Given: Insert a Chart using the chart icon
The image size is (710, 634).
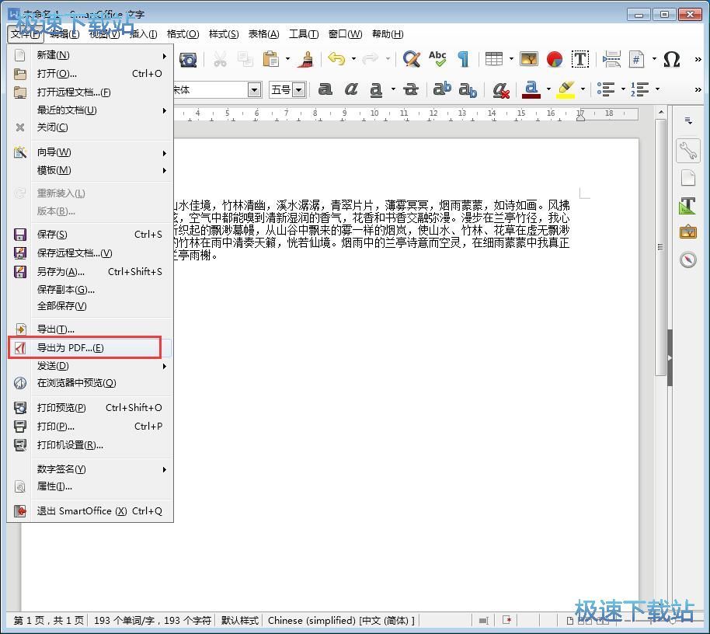Looking at the screenshot, I should (x=554, y=59).
